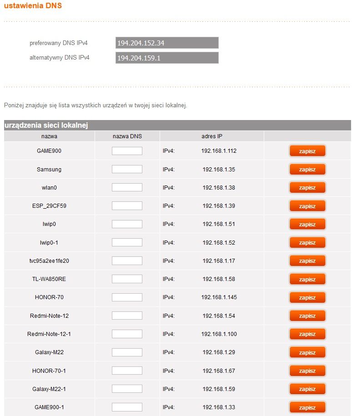This screenshot has width=352, height=416.
Task: Save the Galaxy-M22-1 device entry
Action: [x=307, y=389]
